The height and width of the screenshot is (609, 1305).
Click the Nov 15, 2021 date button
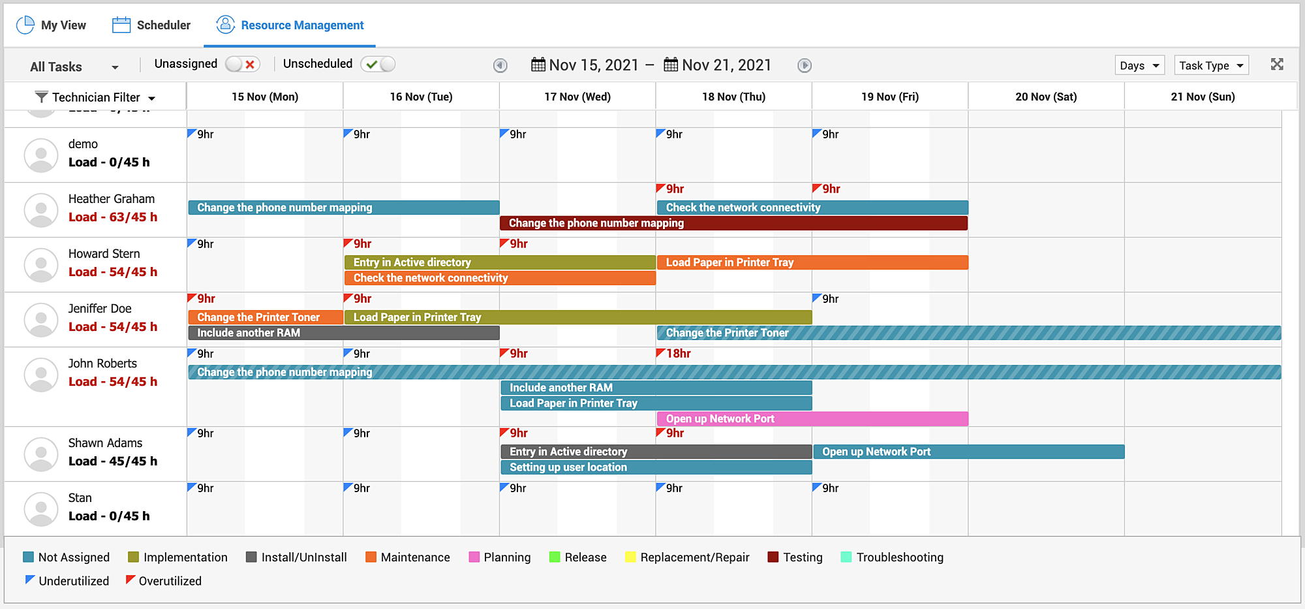593,65
